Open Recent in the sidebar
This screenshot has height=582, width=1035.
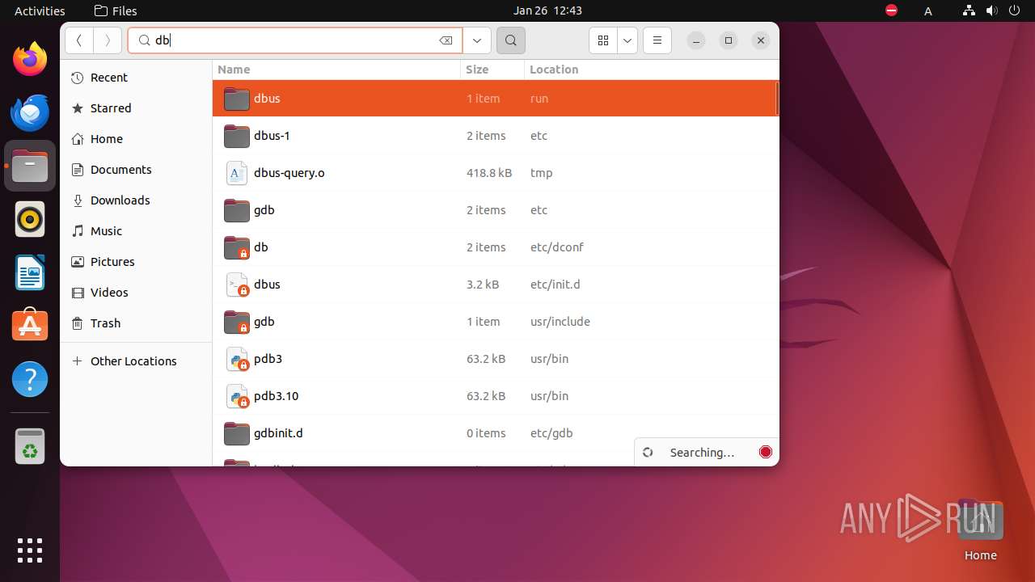(136, 78)
